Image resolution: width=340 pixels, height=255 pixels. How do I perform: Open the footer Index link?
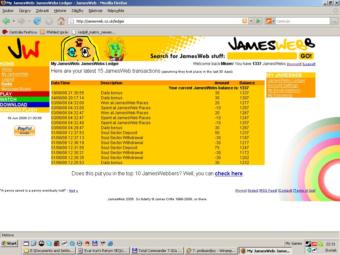(x=253, y=191)
